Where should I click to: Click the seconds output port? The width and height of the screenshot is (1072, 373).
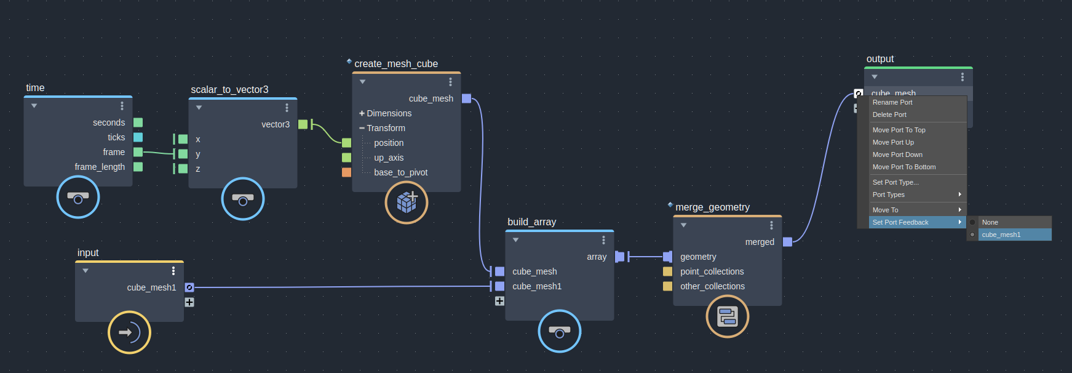tap(138, 122)
